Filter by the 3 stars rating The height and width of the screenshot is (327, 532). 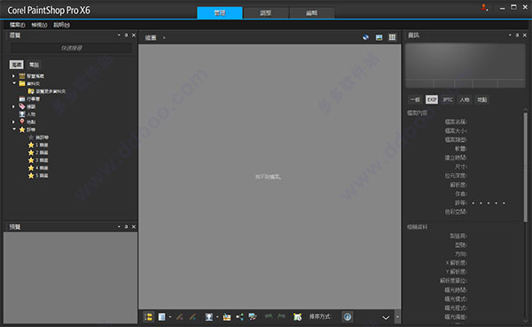[38, 160]
